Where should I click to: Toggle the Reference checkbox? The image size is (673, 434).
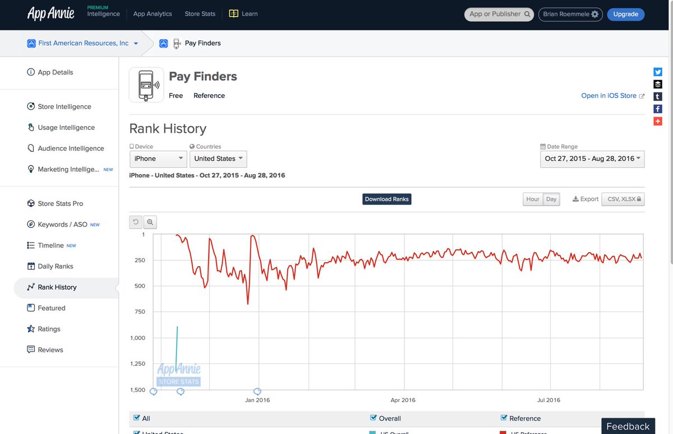[x=504, y=418]
